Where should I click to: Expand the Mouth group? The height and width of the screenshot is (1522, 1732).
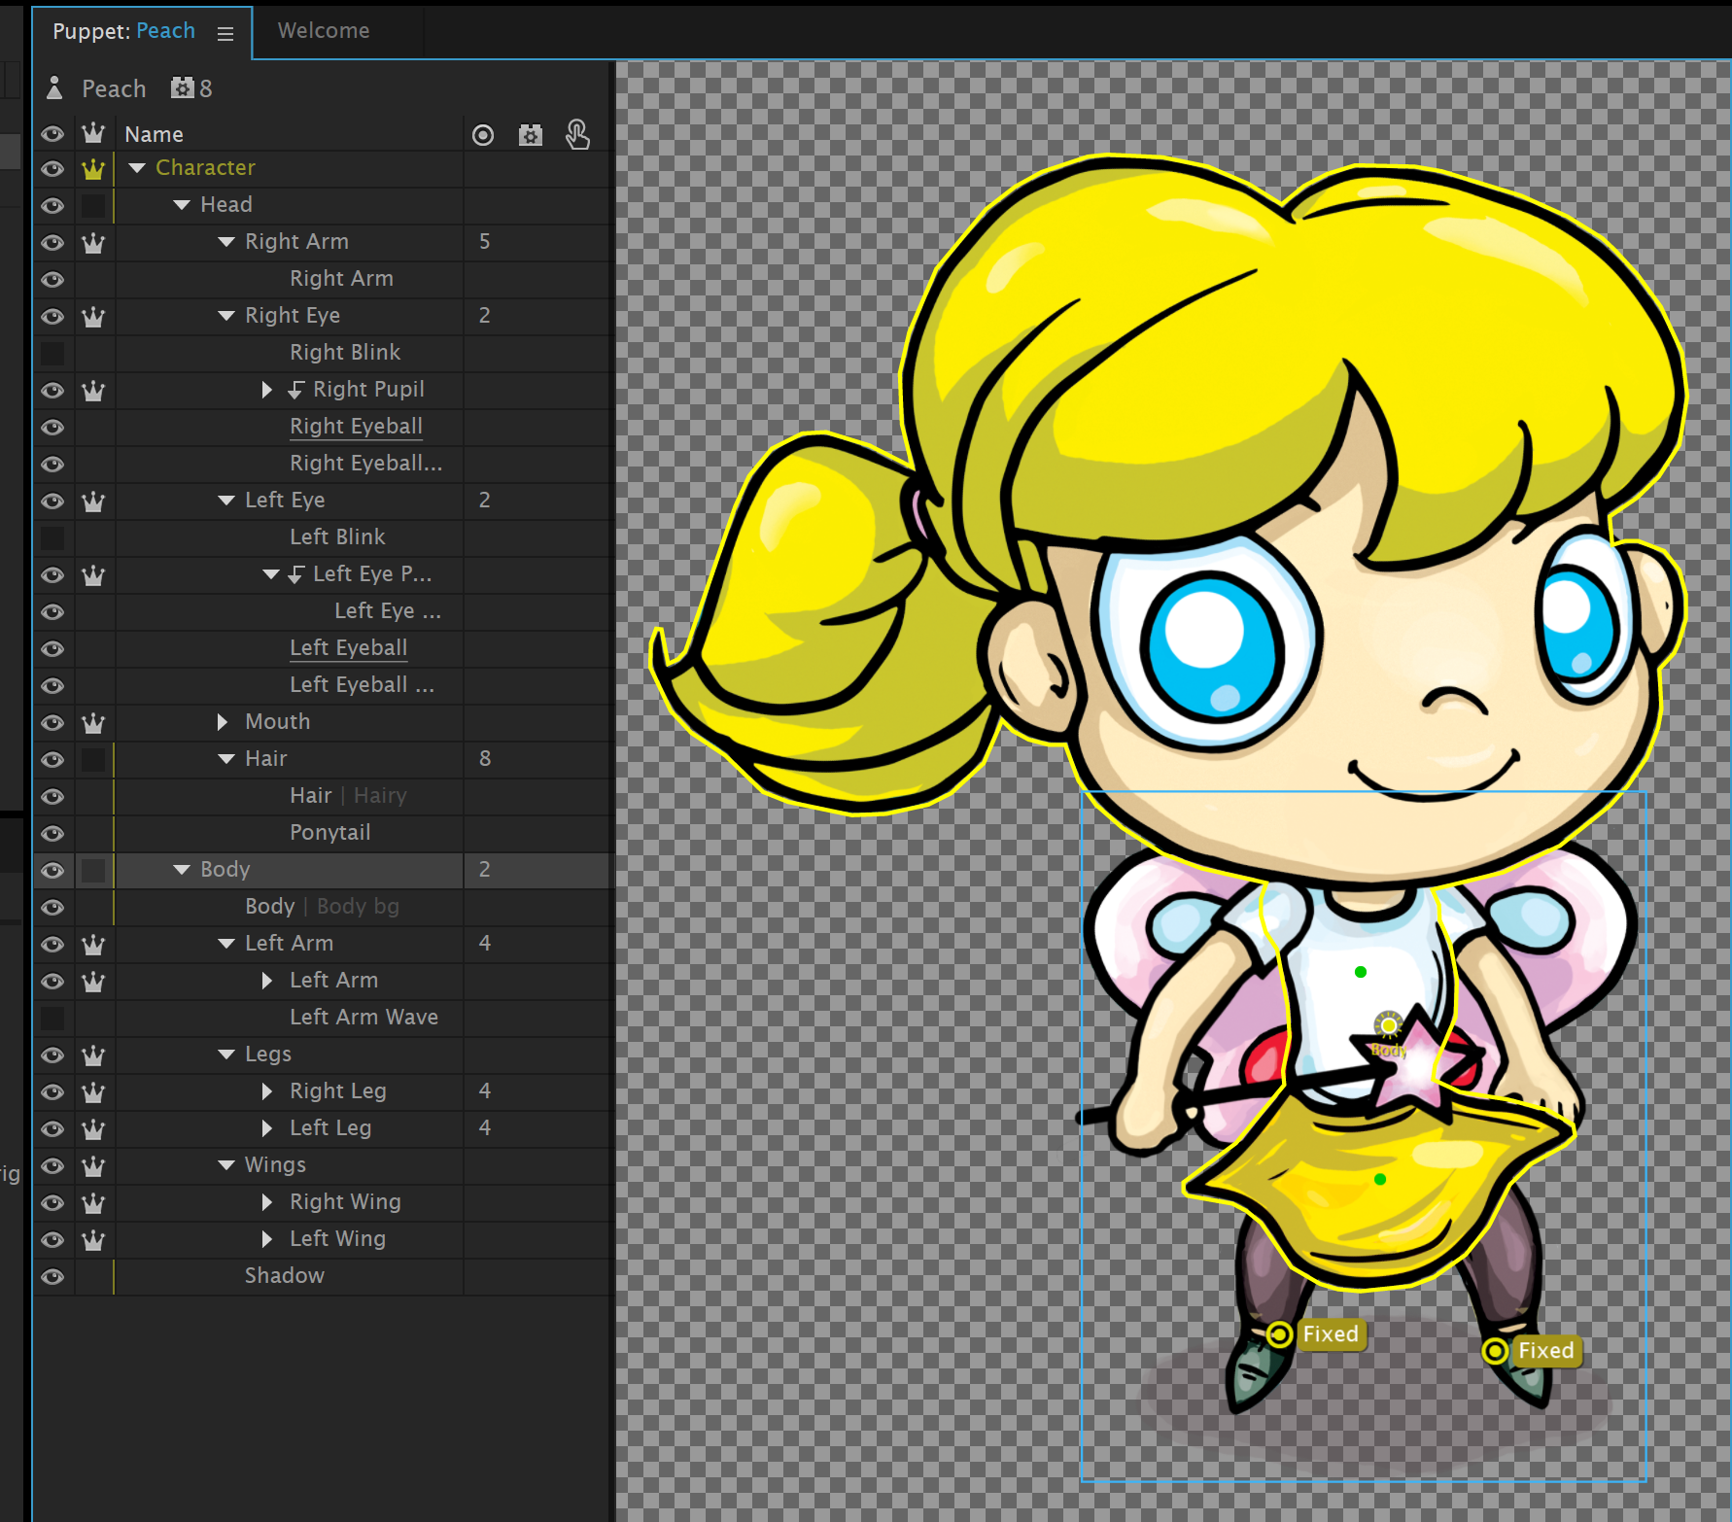pyautogui.click(x=223, y=722)
